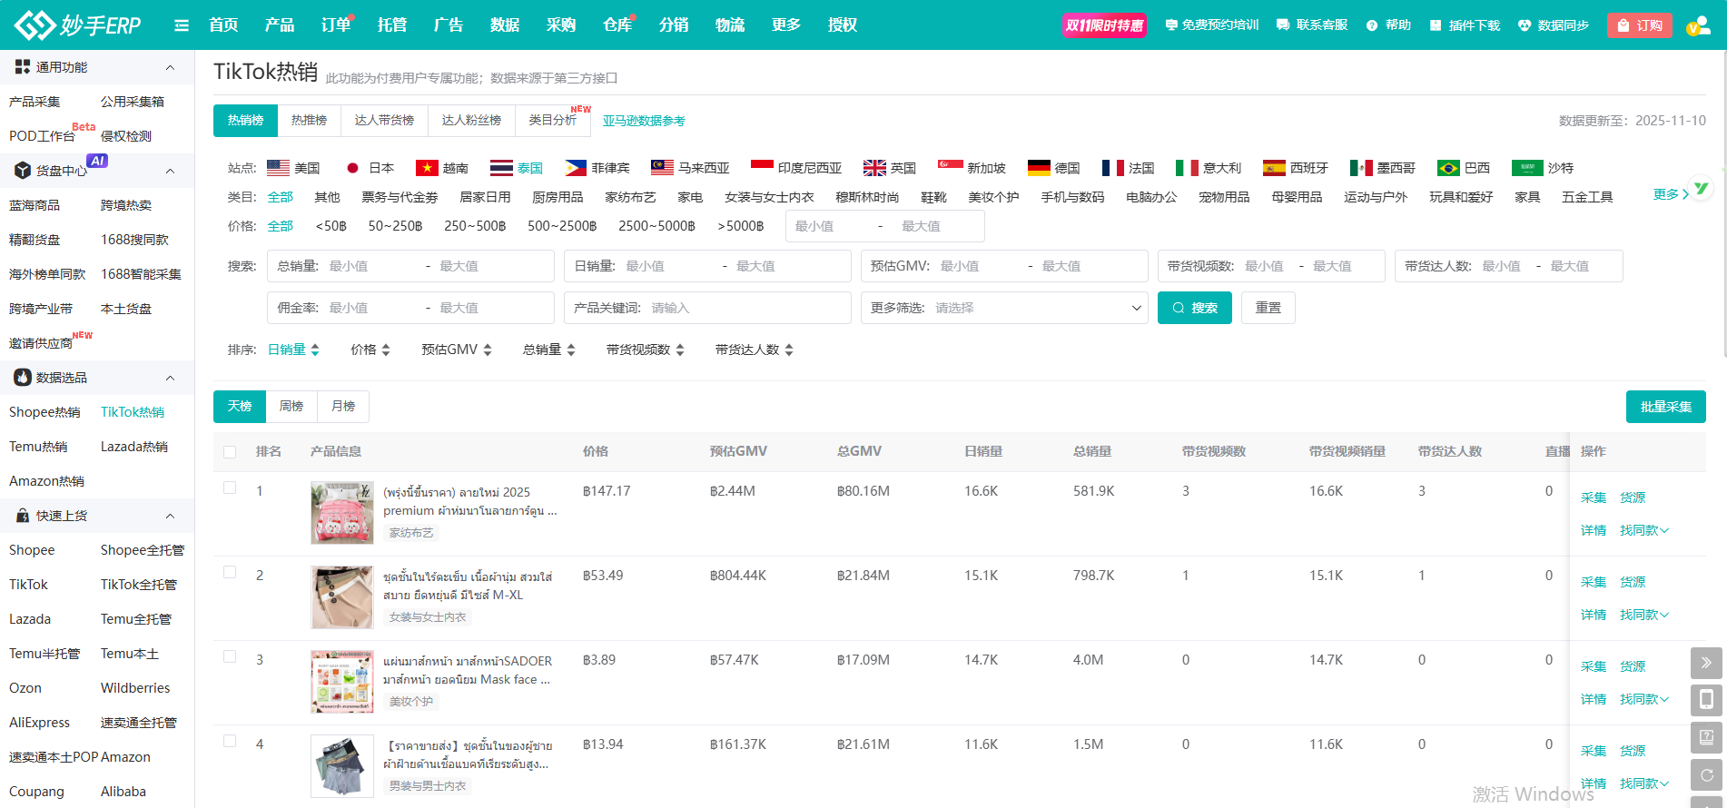Collapse the 通用功能 sidebar section
1727x808 pixels.
(170, 67)
